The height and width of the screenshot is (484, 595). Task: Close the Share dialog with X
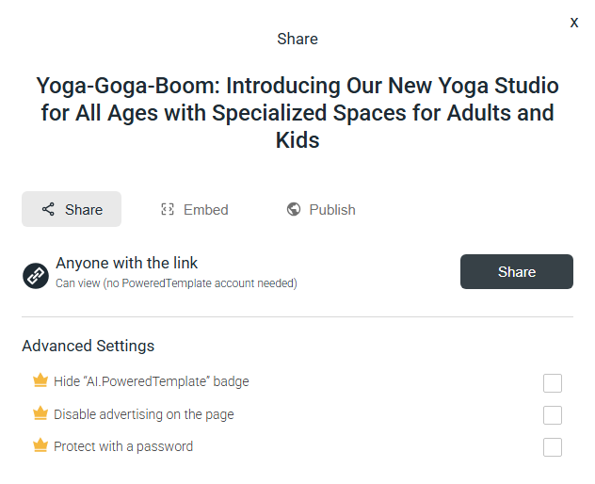tap(574, 23)
